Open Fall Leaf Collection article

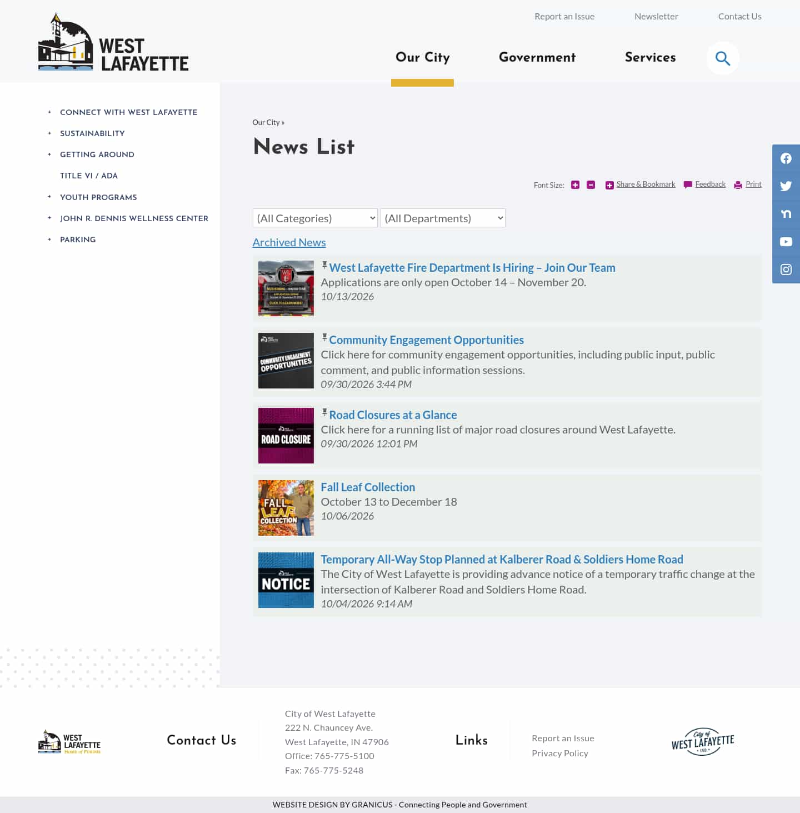click(368, 487)
